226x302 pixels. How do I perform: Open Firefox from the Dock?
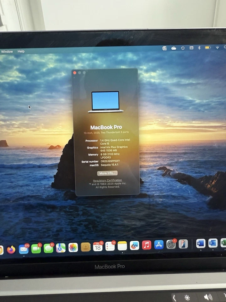pyautogui.click(x=11, y=249)
